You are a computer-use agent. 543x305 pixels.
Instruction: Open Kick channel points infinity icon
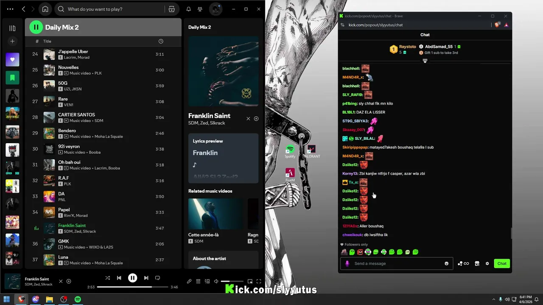[x=463, y=263]
